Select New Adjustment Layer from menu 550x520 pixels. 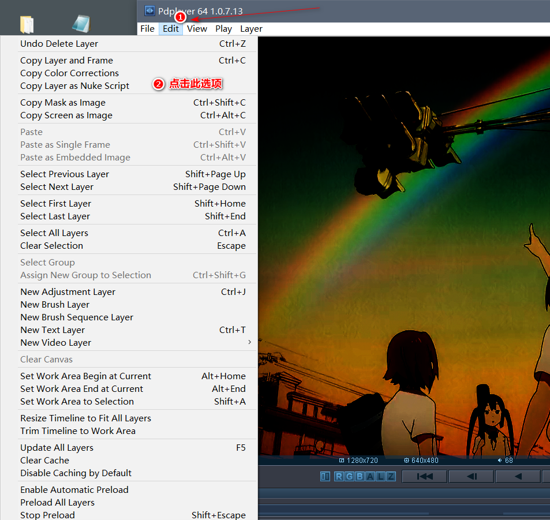[x=68, y=291]
